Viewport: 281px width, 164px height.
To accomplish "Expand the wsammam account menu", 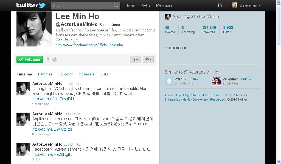I will click(x=250, y=5).
